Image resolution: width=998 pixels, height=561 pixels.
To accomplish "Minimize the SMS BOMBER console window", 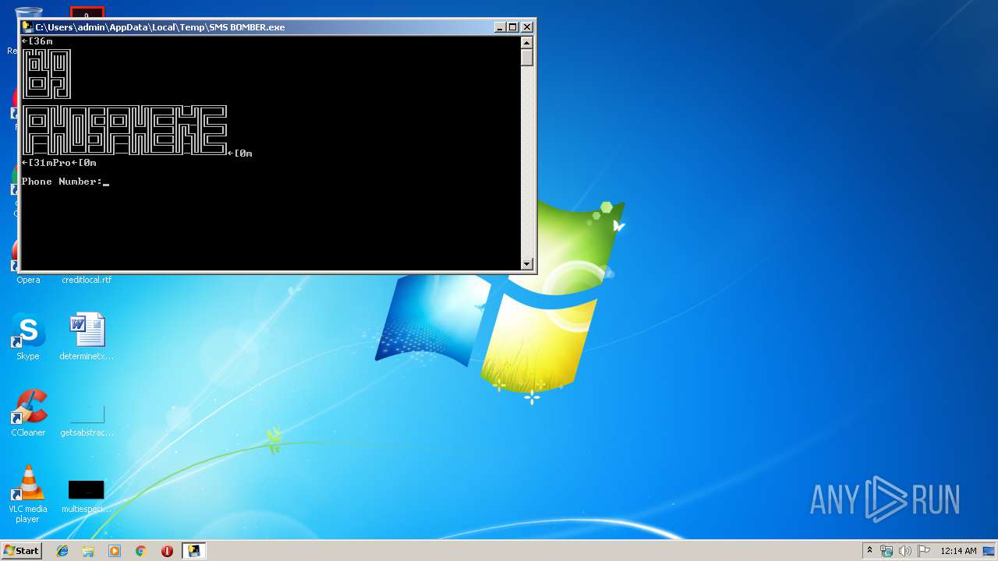I will point(500,26).
